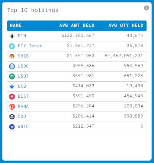Click the MANA Decentraland icon
This screenshot has width=154, height=163.
[12, 107]
